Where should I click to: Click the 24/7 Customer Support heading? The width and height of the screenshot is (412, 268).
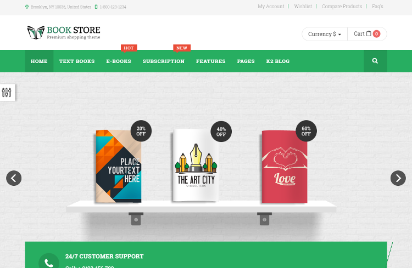tap(104, 256)
